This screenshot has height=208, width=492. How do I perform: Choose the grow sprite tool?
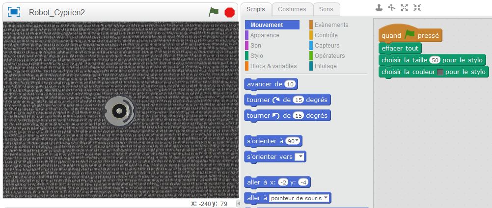coord(404,7)
